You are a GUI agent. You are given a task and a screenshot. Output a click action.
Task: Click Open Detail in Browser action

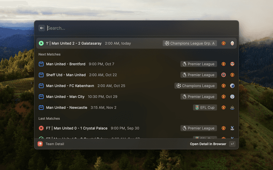[x=208, y=144]
